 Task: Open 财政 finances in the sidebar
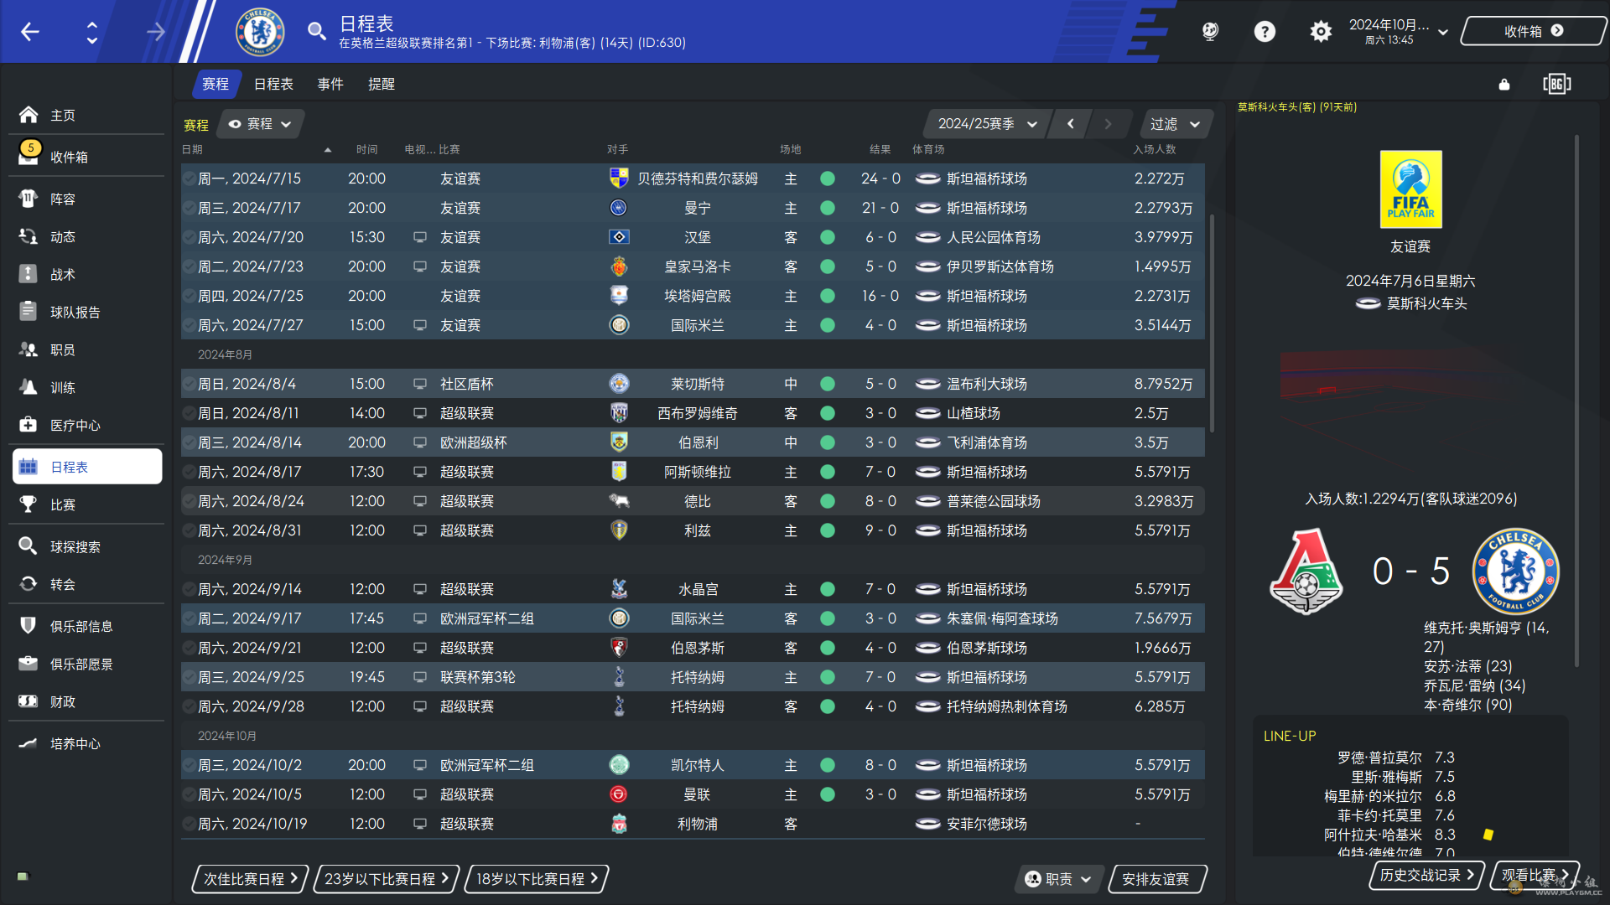pos(87,701)
